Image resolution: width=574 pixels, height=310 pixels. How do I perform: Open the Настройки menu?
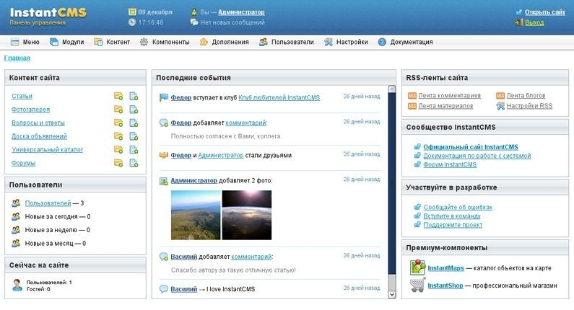pos(346,42)
